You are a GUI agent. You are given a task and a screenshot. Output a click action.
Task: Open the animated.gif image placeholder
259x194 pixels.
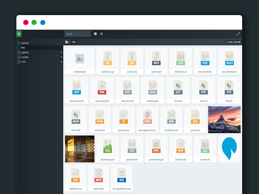point(79,57)
